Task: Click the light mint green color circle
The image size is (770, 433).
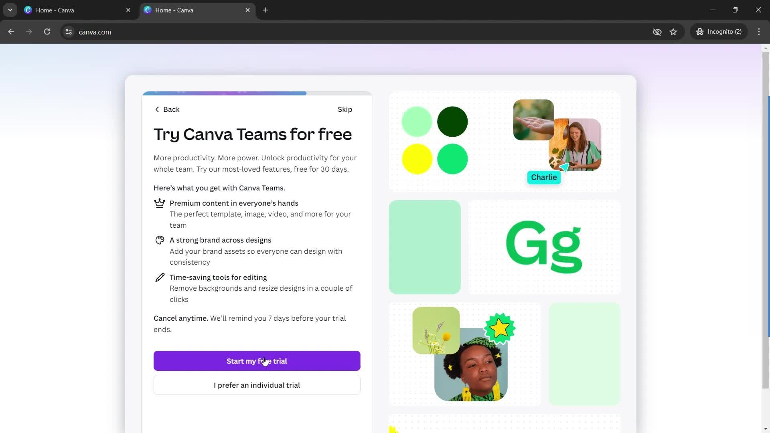Action: tap(417, 121)
